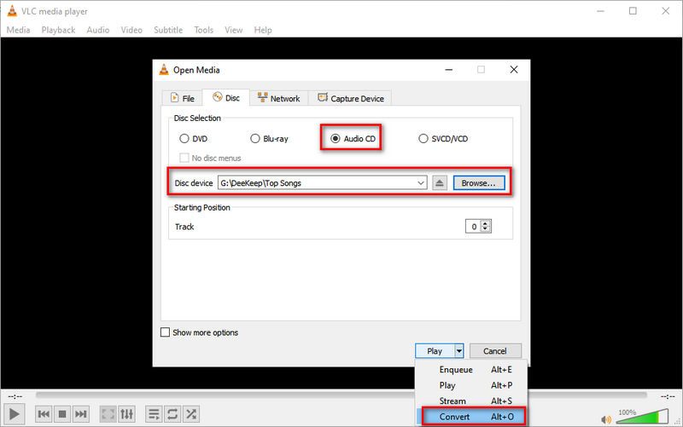
Task: Open the Help menu
Action: pos(263,30)
